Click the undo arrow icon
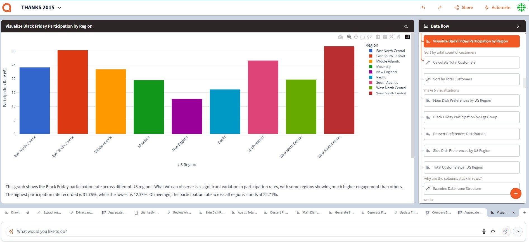This screenshot has height=242, width=529. click(x=423, y=8)
